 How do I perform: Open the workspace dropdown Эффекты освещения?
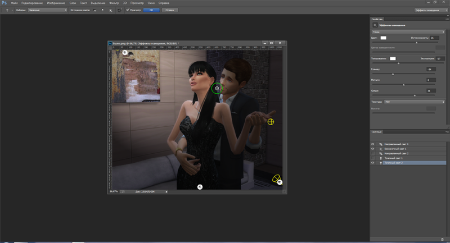(x=431, y=10)
